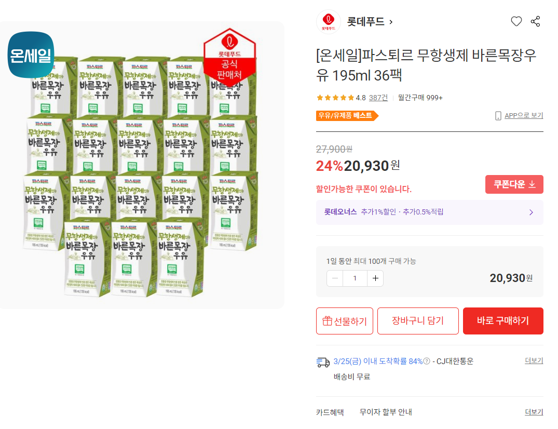
Task: Click the question mark help icon
Action: (427, 361)
